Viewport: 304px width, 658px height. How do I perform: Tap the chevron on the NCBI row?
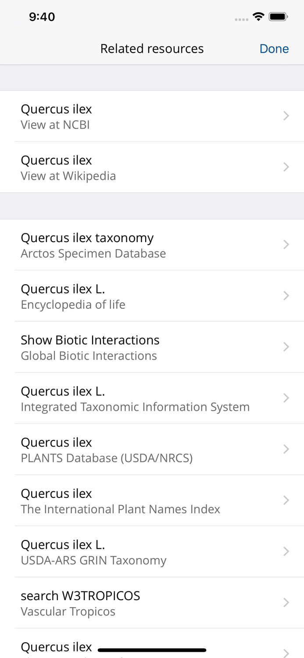[x=286, y=116]
